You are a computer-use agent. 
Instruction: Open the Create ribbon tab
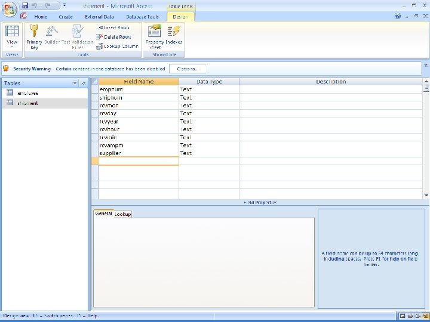(66, 17)
